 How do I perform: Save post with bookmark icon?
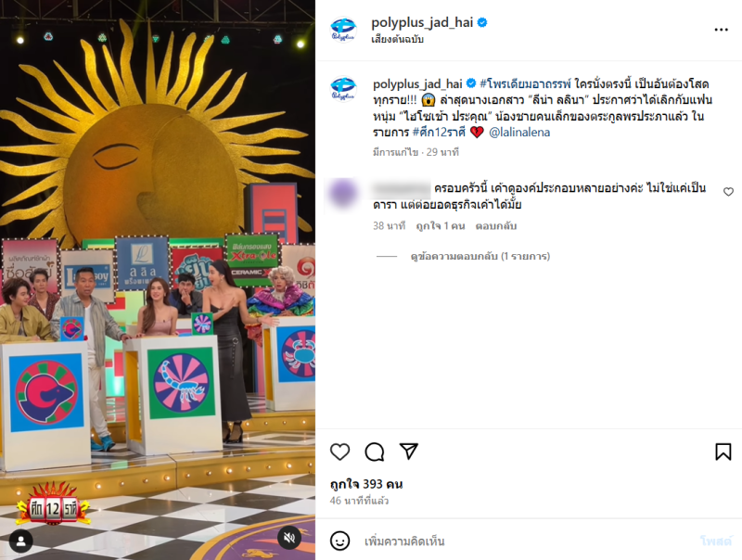(x=723, y=452)
